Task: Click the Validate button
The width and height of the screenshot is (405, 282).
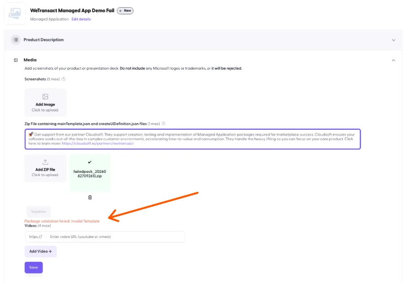Action: 39,211
